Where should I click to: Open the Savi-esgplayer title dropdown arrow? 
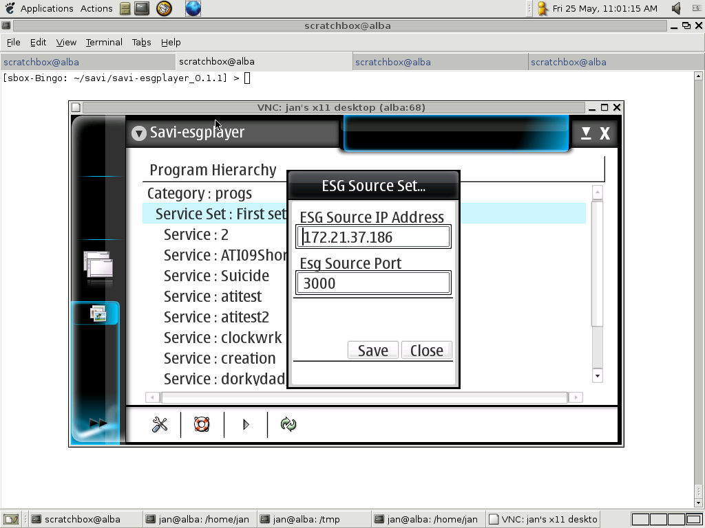pos(139,133)
